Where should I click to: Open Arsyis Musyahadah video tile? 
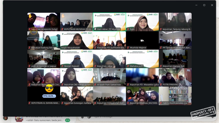(x=76, y=40)
